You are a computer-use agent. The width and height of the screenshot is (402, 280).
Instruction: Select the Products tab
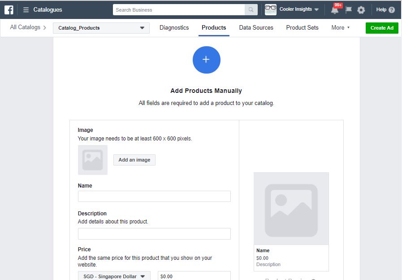[214, 27]
